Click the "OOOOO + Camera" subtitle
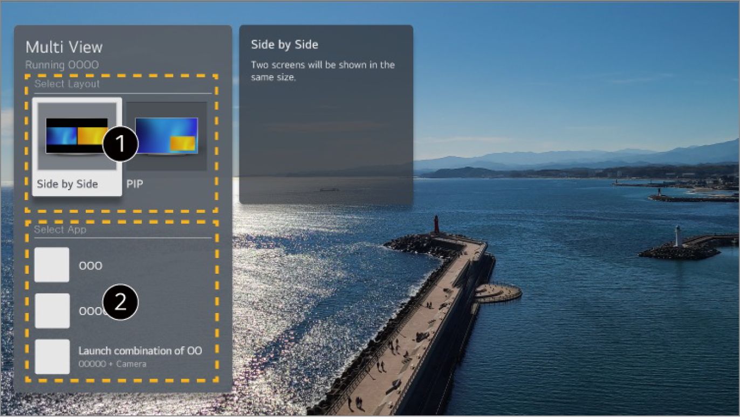This screenshot has height=417, width=740. click(112, 364)
